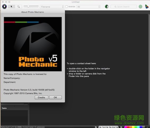The height and width of the screenshot is (128, 150).
Task: Filter by 0 star rating
Action: 100,127
